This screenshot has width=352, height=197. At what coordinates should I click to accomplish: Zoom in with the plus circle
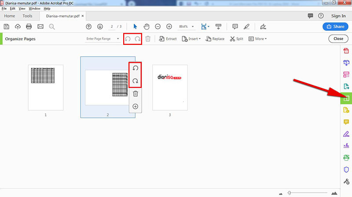169,27
